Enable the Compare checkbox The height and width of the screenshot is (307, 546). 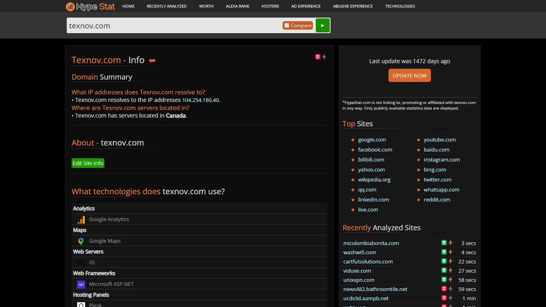[287, 26]
